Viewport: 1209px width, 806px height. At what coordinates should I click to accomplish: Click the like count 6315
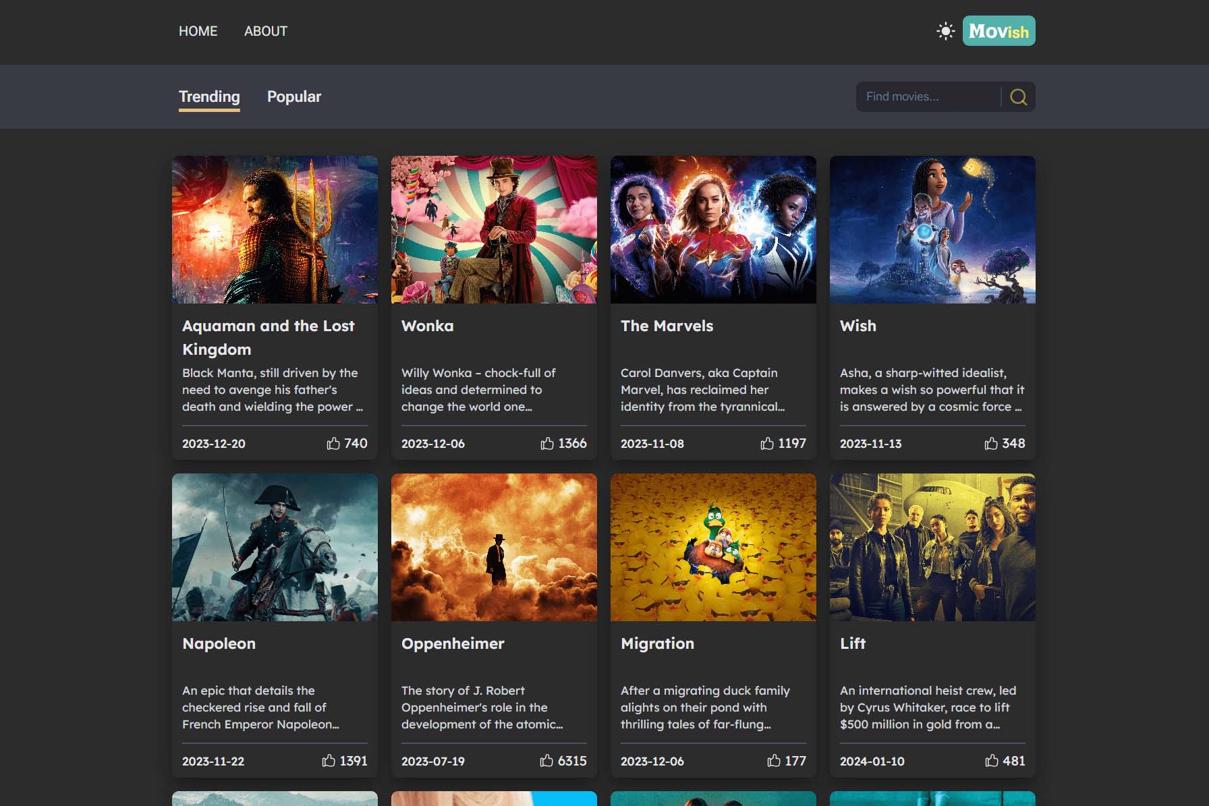click(572, 761)
